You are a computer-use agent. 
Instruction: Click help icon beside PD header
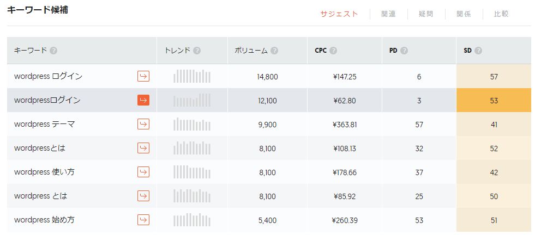click(404, 51)
